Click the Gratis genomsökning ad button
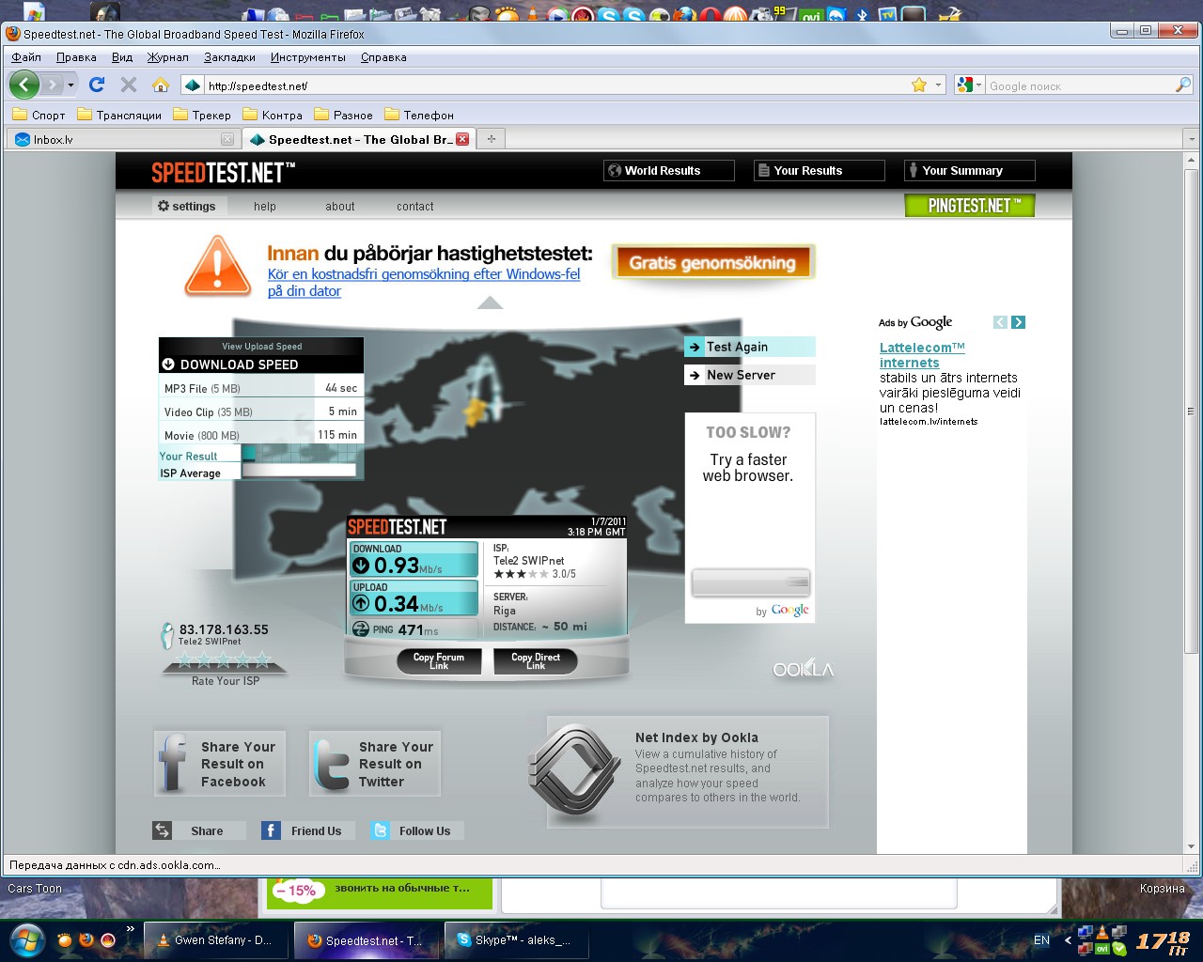The image size is (1203, 962). [x=713, y=263]
